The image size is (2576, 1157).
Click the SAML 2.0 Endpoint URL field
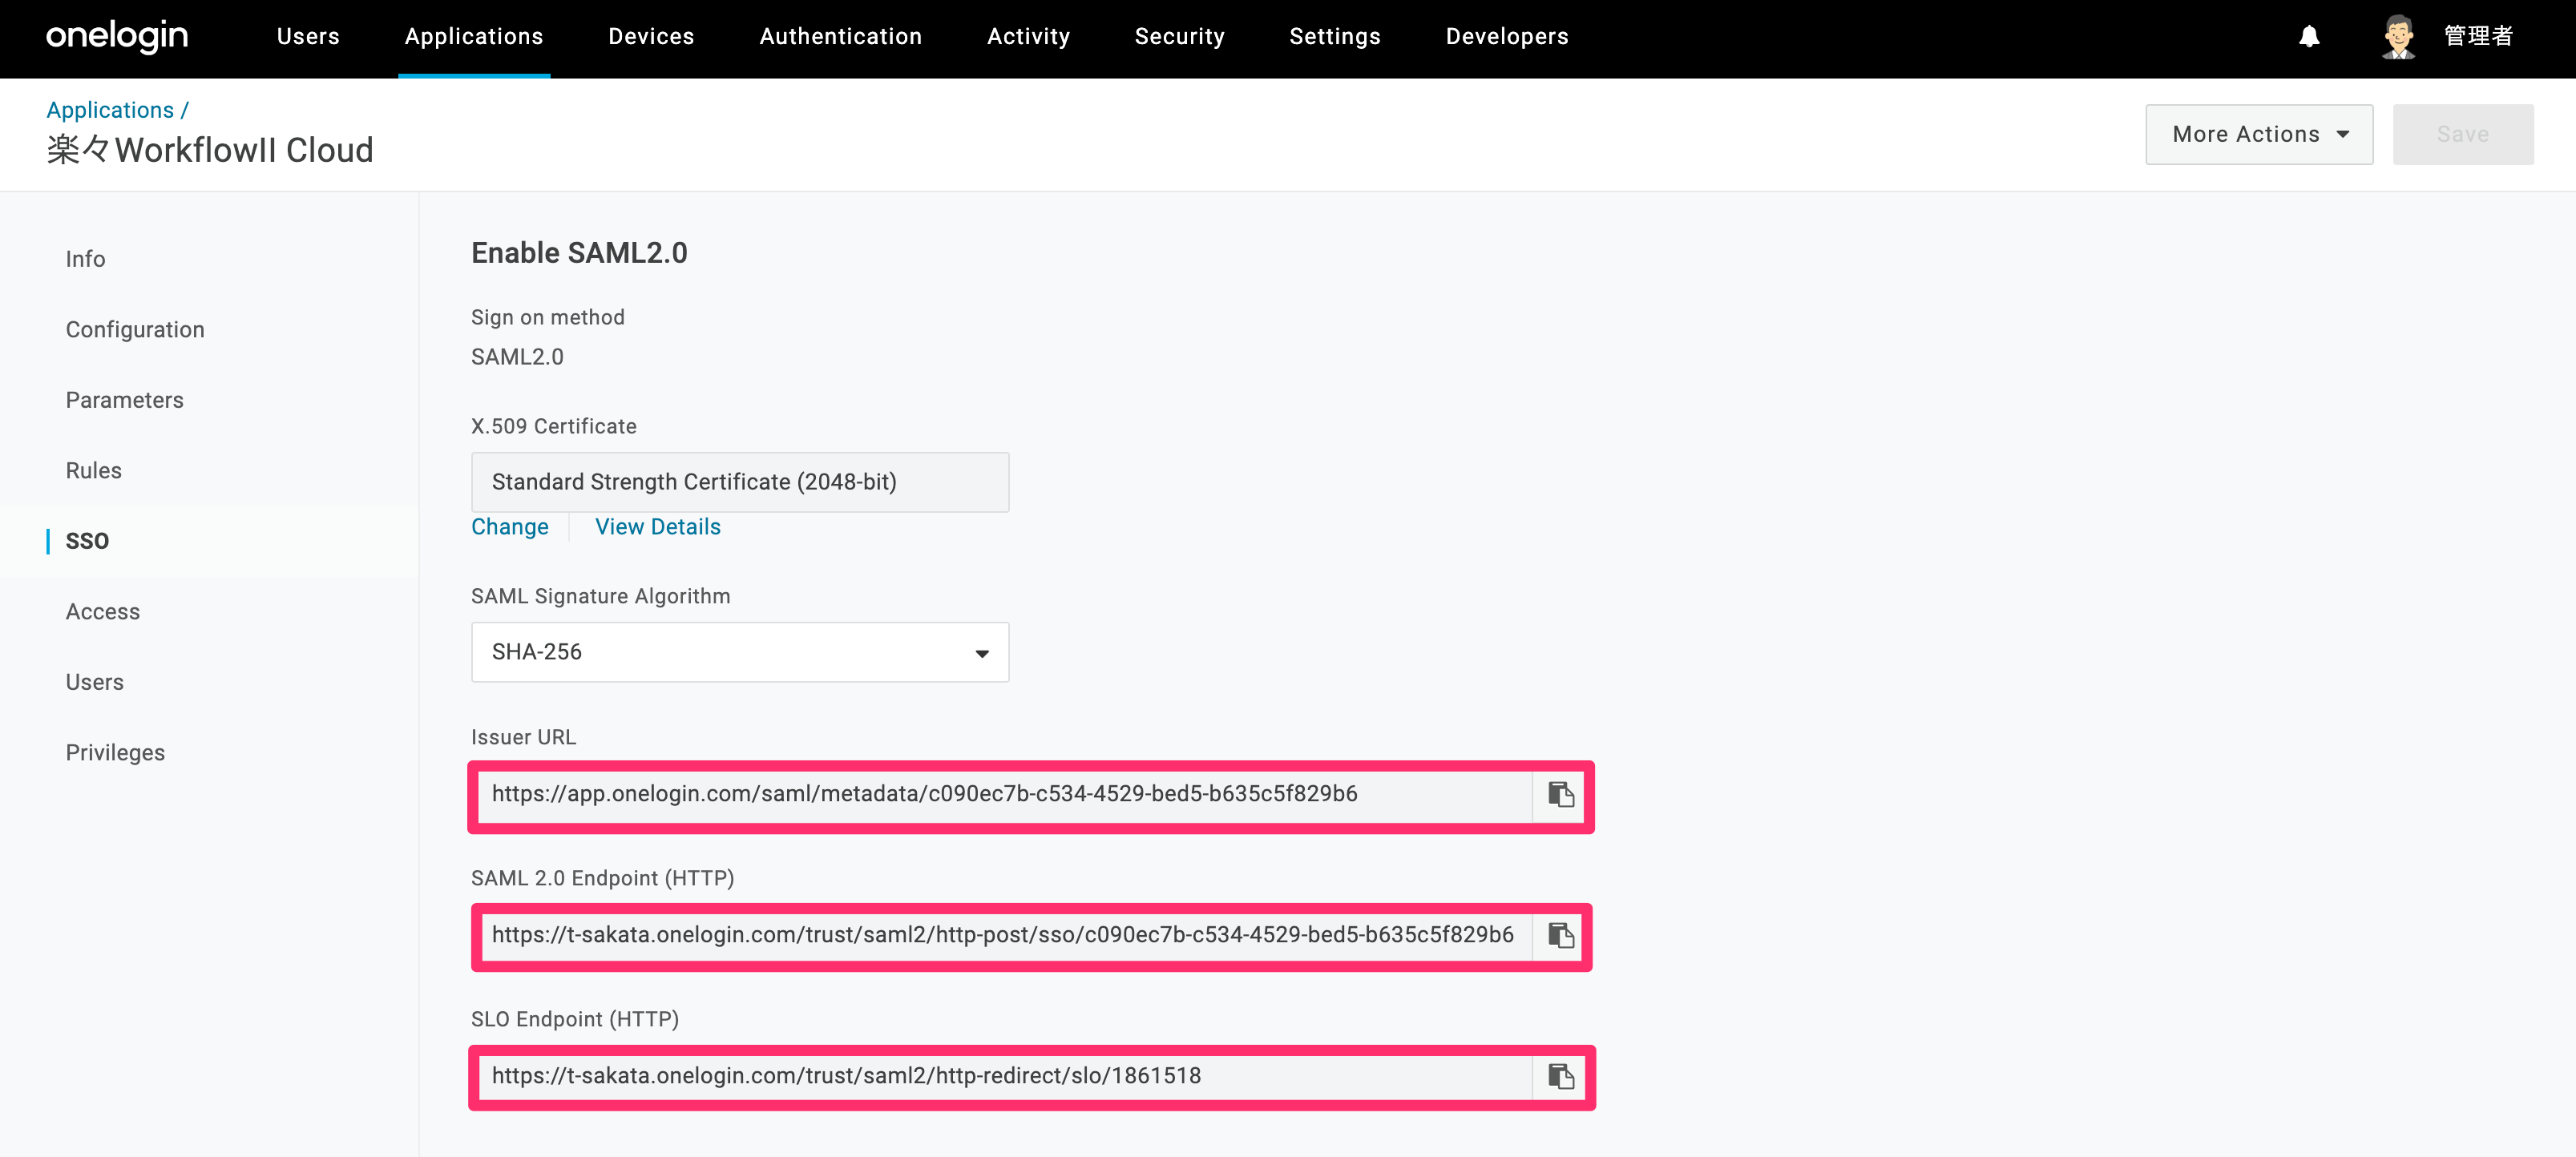[1004, 936]
